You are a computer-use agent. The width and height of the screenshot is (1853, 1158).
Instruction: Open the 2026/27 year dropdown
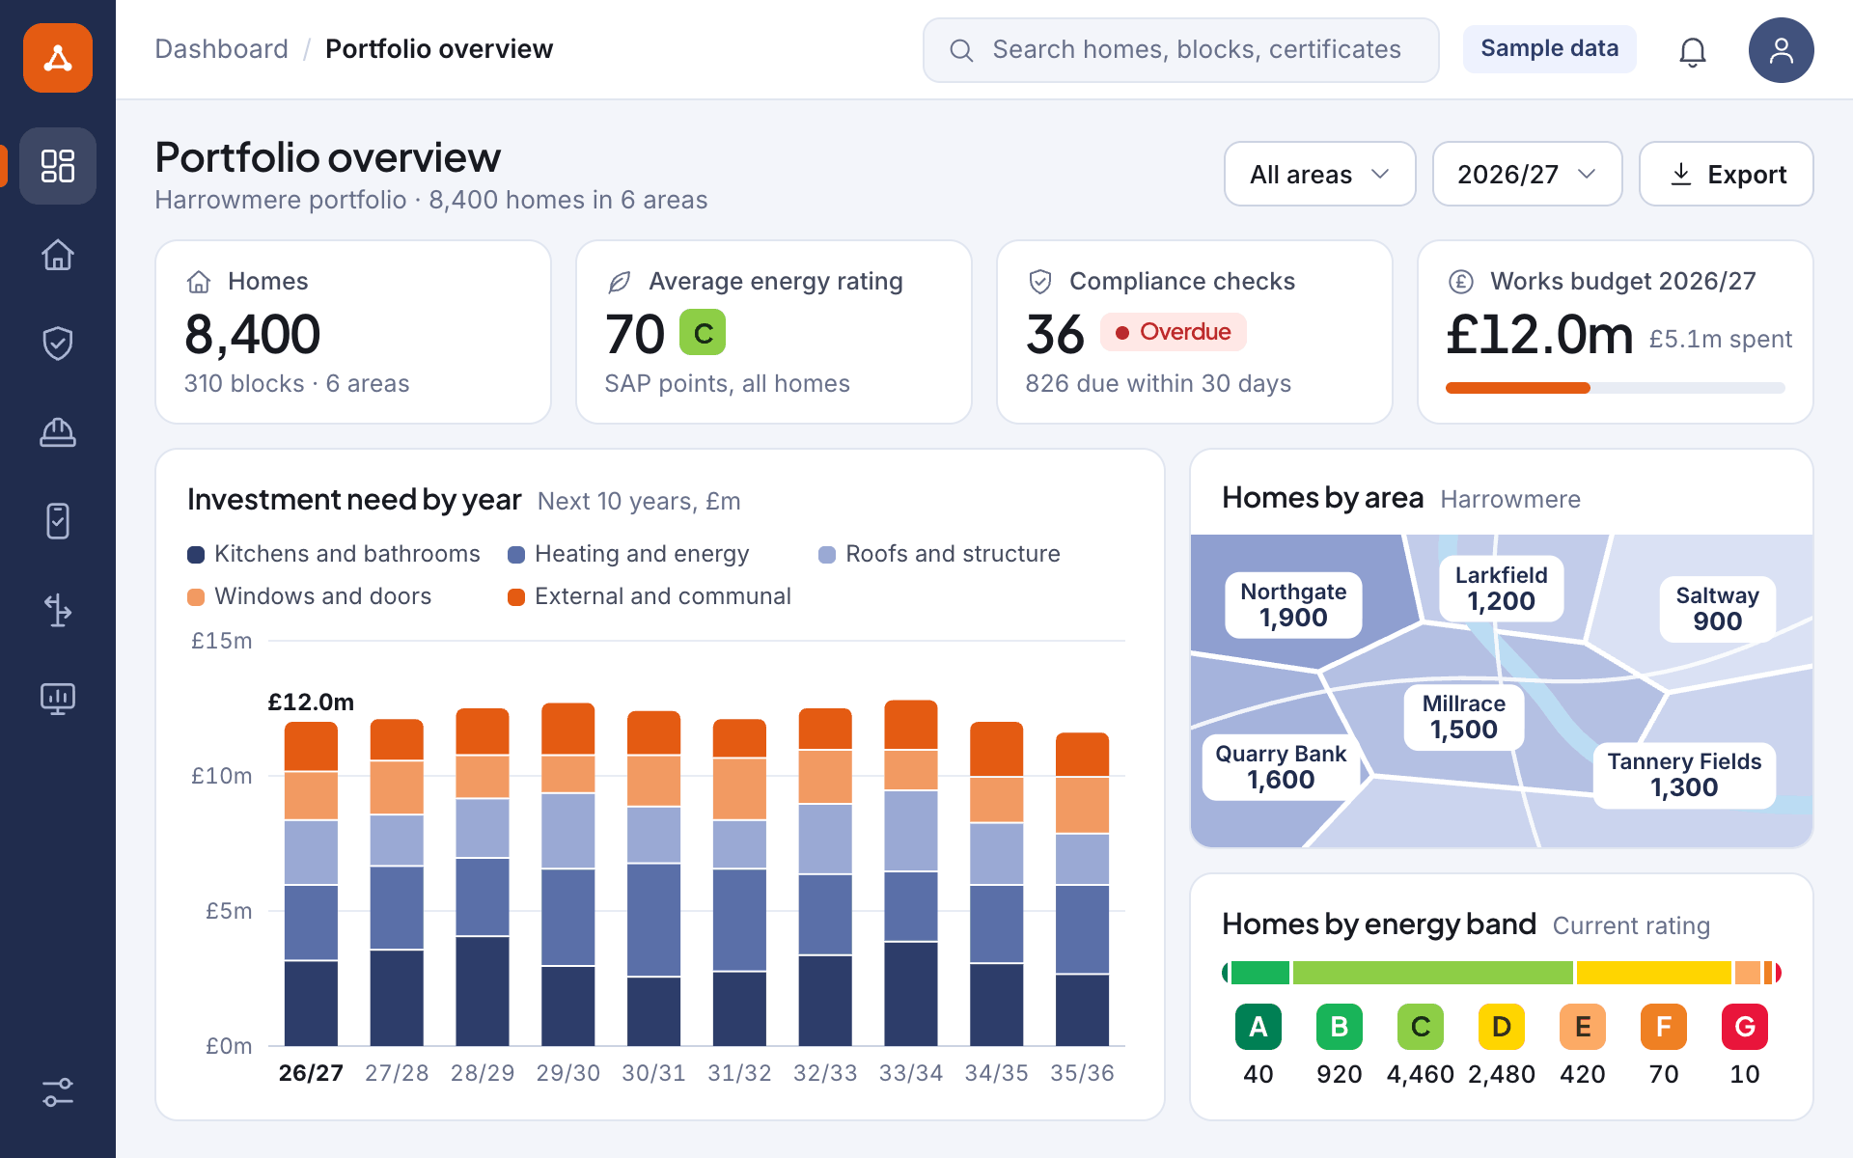tap(1527, 174)
